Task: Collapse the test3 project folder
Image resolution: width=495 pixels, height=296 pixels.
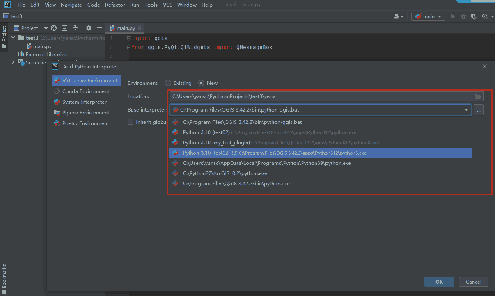Action: pyautogui.click(x=13, y=38)
